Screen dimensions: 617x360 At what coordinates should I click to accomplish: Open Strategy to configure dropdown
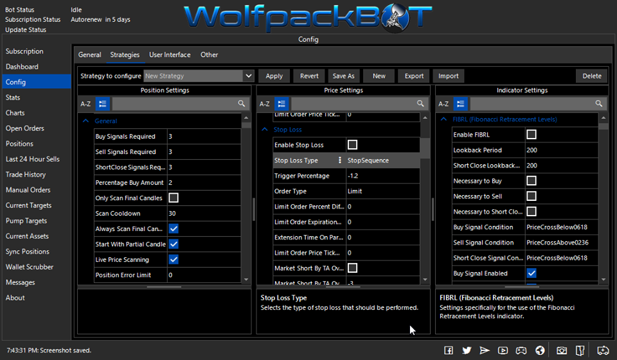248,76
